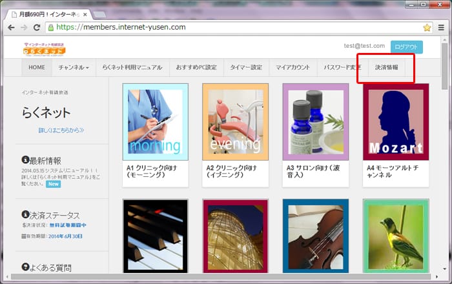The height and width of the screenshot is (284, 452).
Task: Click the browser back arrow
Action: (10, 27)
